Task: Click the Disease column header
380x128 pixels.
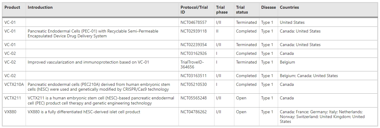Action: tap(268, 8)
